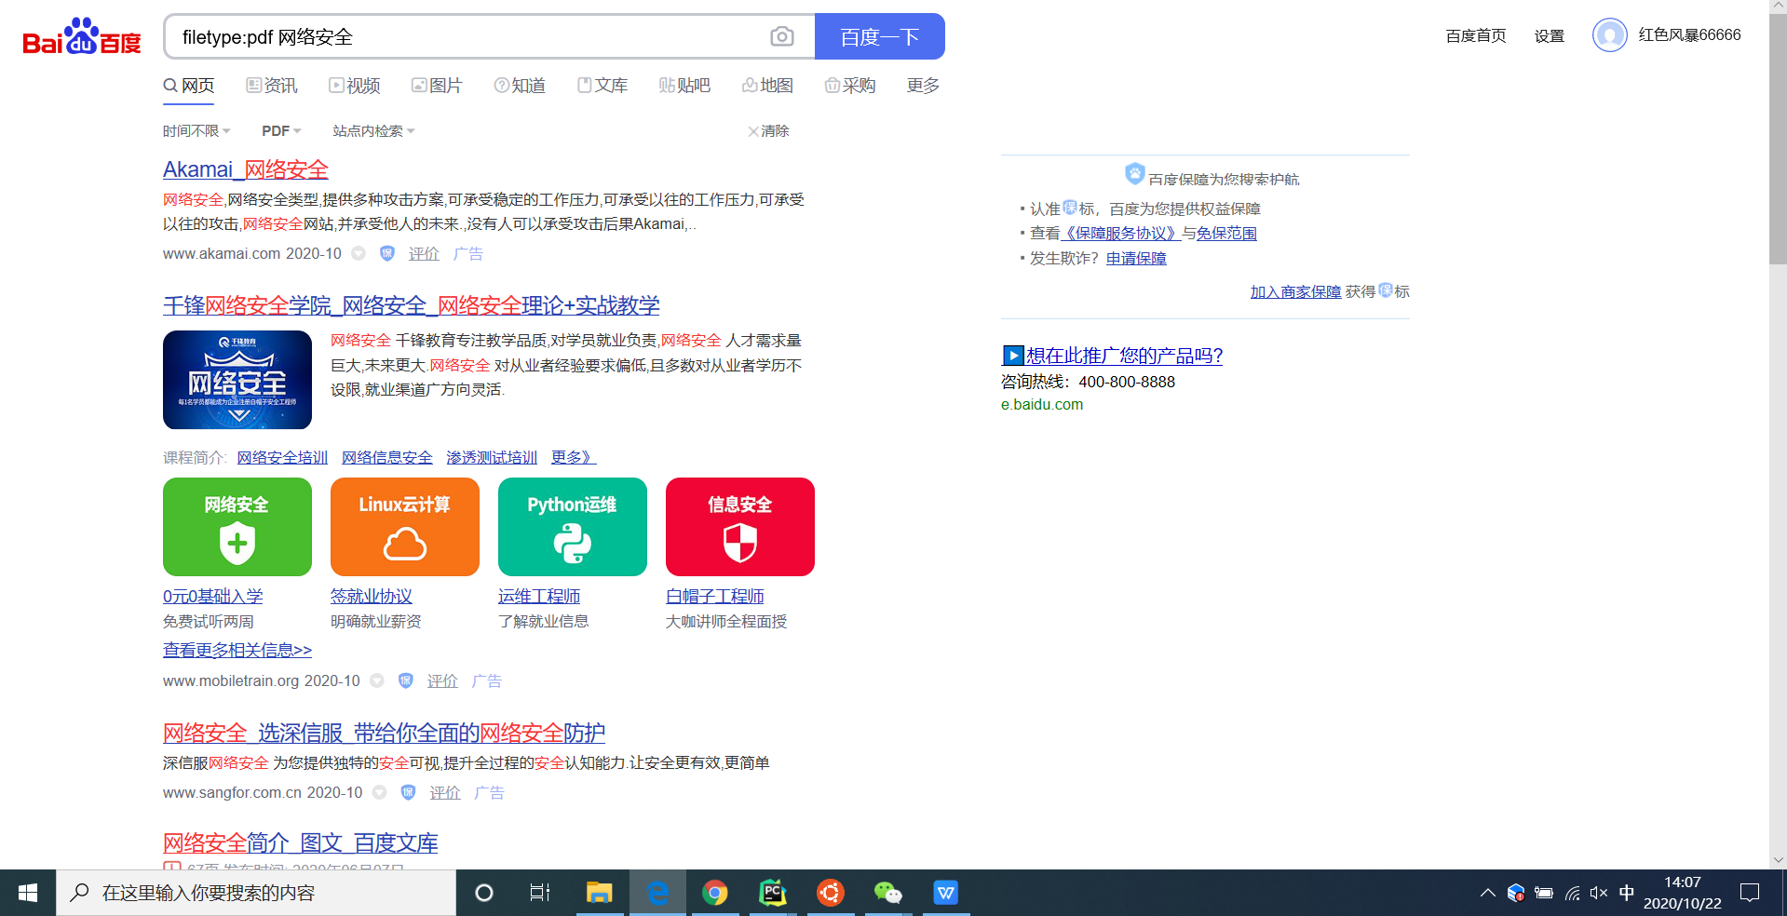Image resolution: width=1787 pixels, height=916 pixels.
Task: Open the 更多 search categories menu
Action: click(x=923, y=86)
